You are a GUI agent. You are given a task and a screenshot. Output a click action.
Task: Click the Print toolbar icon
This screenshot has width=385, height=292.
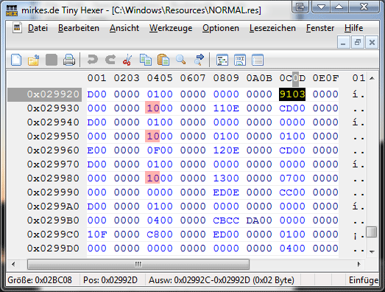tap(69, 60)
